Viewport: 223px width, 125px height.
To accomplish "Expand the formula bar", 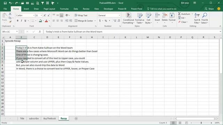I will click(221, 32).
